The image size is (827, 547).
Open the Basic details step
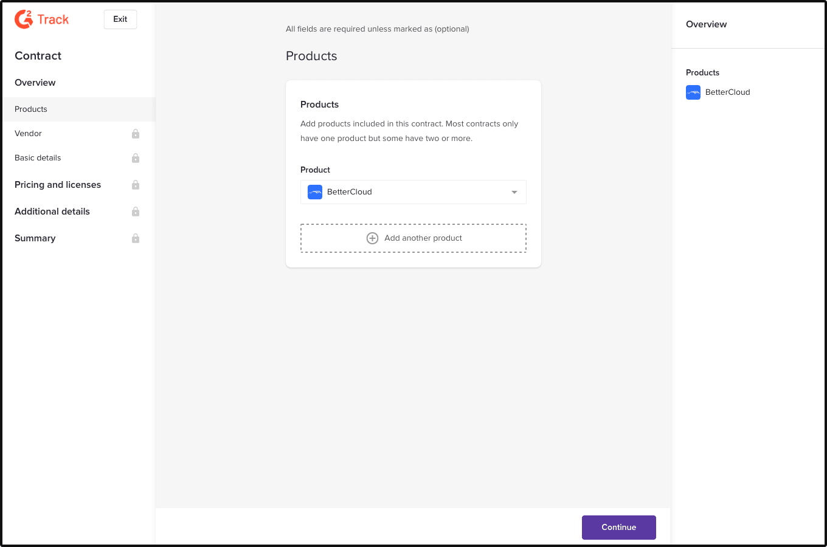[78, 158]
